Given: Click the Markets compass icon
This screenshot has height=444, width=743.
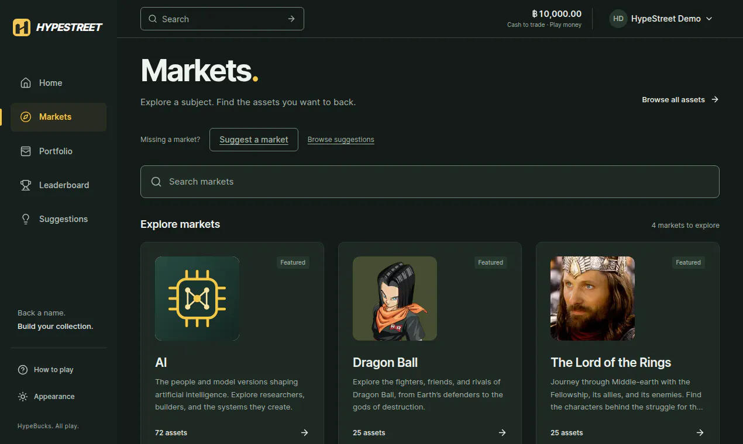Looking at the screenshot, I should pyautogui.click(x=25, y=117).
